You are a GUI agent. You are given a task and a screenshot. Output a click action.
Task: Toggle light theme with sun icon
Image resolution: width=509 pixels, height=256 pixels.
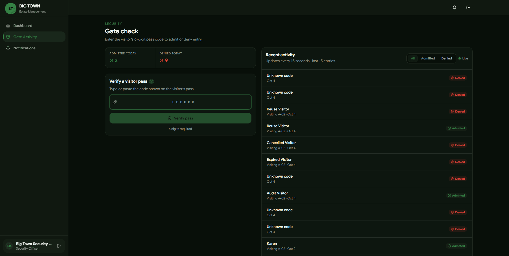468,7
